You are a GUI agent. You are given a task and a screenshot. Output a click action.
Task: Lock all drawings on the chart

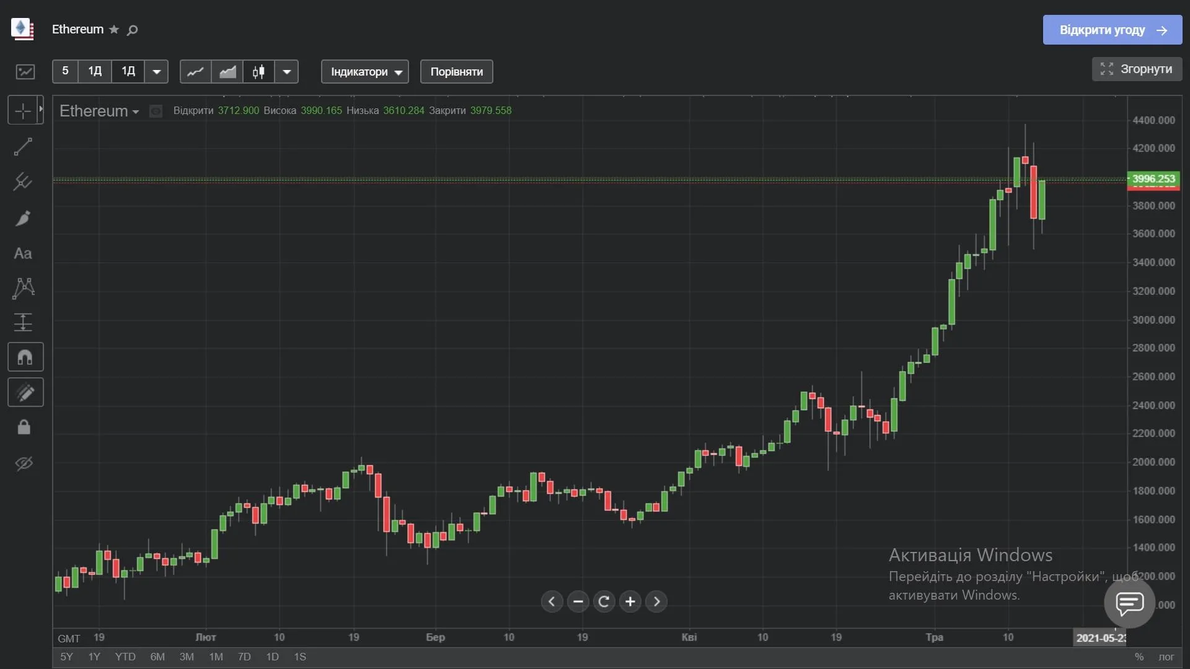(x=25, y=427)
